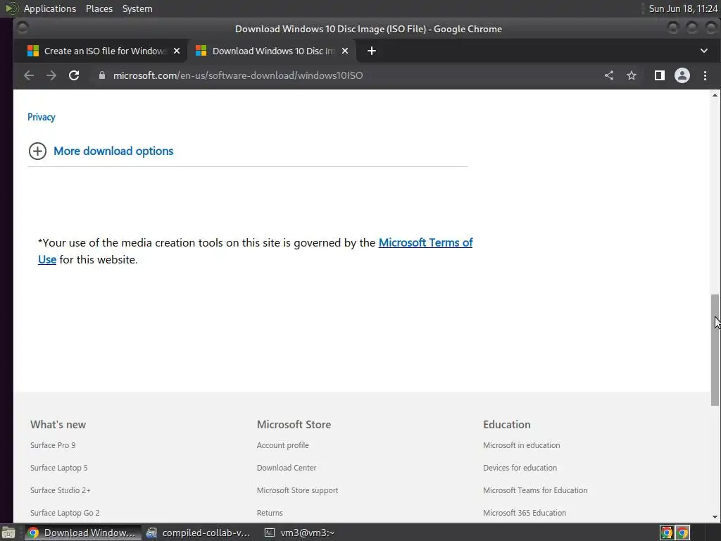The image size is (721, 541).
Task: Click the date and time clock
Action: [x=683, y=8]
